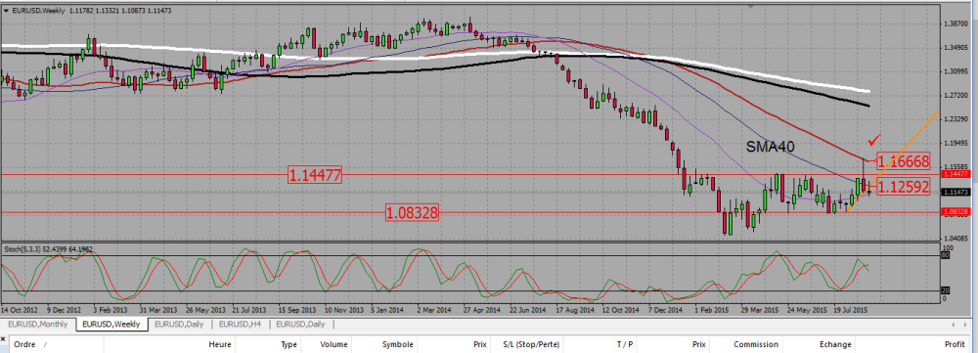Switch to the EURUSD,Monthly chart tab
This screenshot has height=353, width=978.
pyautogui.click(x=38, y=325)
